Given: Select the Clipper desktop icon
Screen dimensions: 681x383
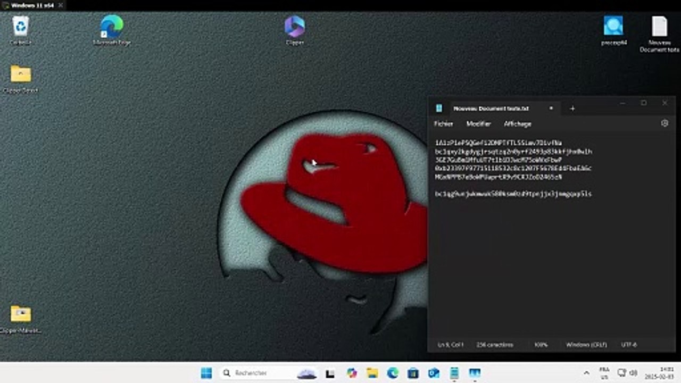Looking at the screenshot, I should 294,30.
